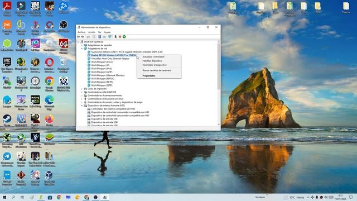
Task: Select WAN Miniport (IKEv2)
Action: (102, 62)
